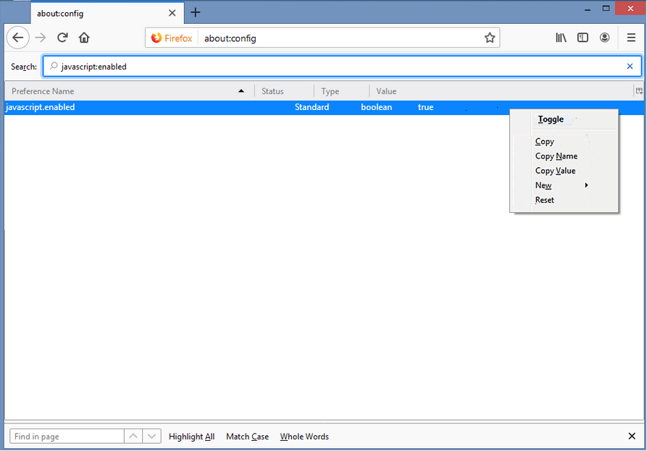Click the Reload page icon

(62, 37)
